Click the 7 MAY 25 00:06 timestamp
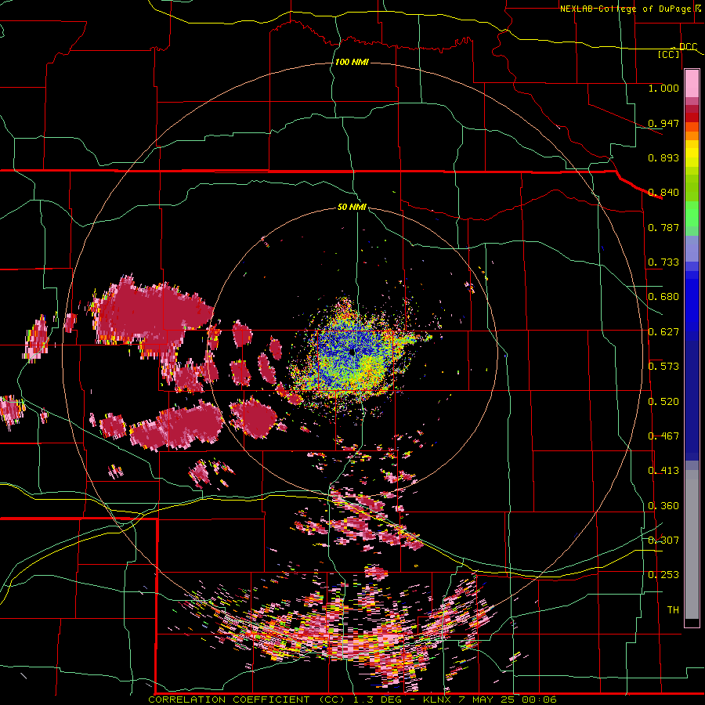The width and height of the screenshot is (705, 705). (507, 700)
